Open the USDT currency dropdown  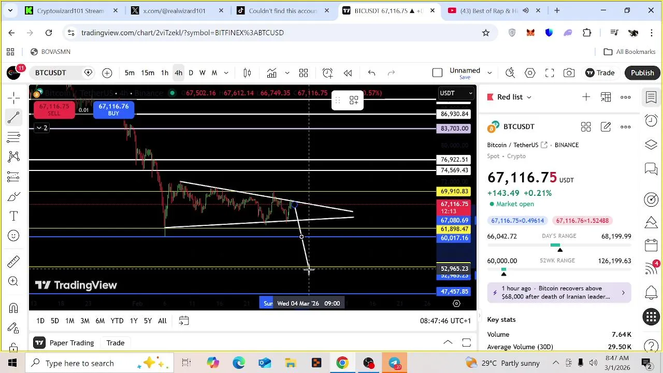(456, 93)
